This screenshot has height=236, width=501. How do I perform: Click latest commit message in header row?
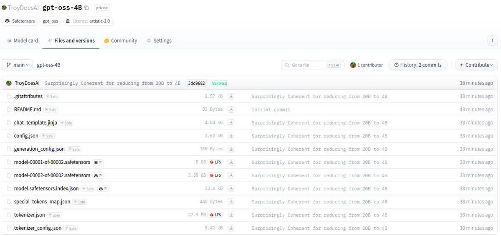[x=113, y=83]
